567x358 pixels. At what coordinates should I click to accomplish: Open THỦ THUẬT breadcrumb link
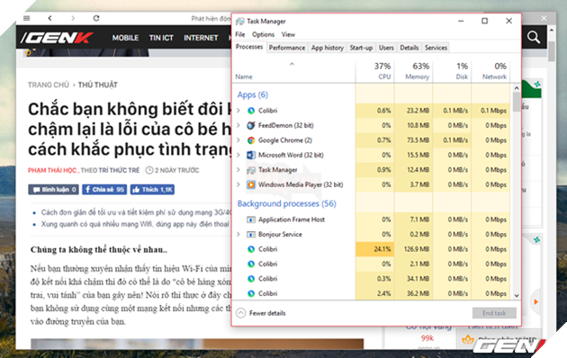tap(97, 85)
